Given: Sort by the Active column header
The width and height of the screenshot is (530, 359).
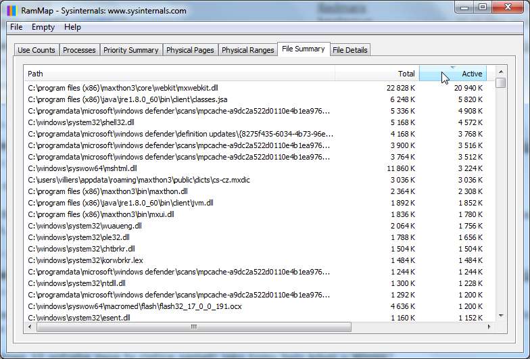Looking at the screenshot, I should click(453, 74).
